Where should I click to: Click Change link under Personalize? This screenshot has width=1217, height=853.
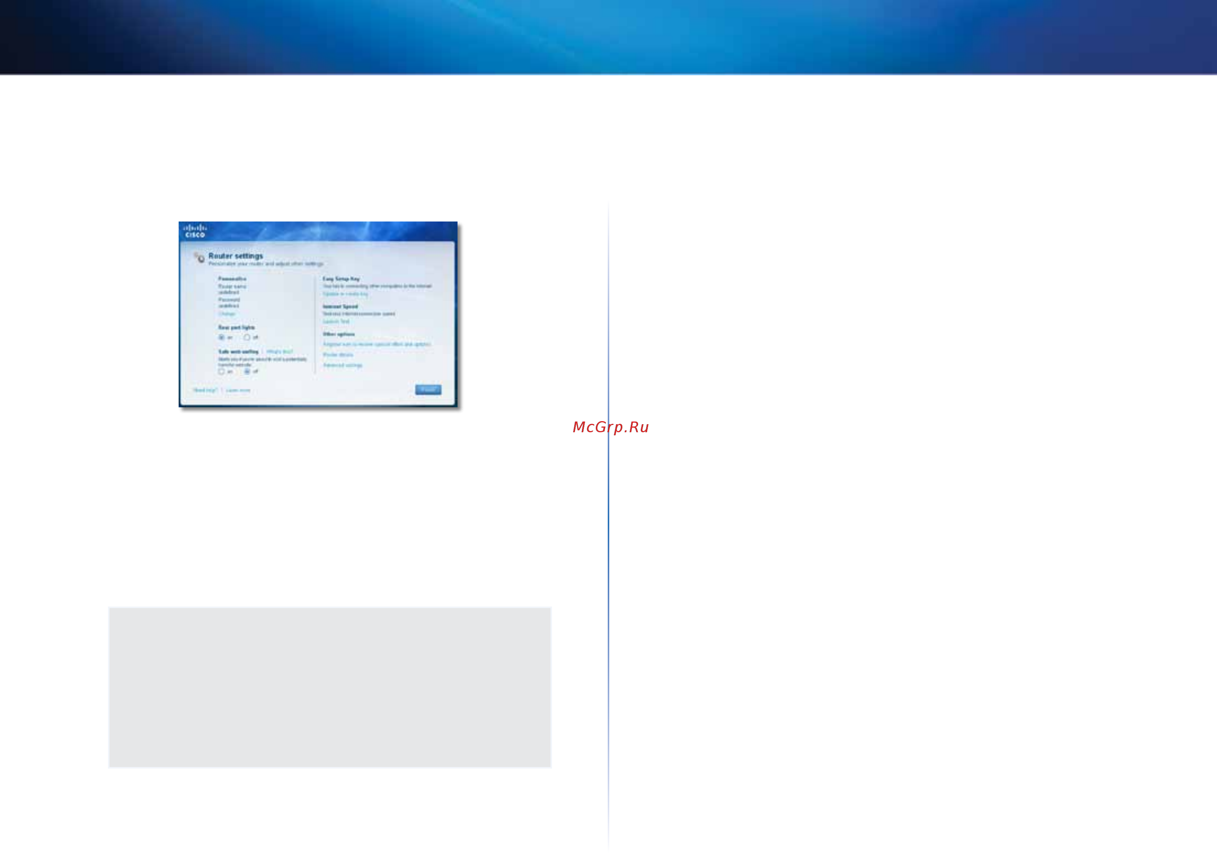pyautogui.click(x=227, y=314)
